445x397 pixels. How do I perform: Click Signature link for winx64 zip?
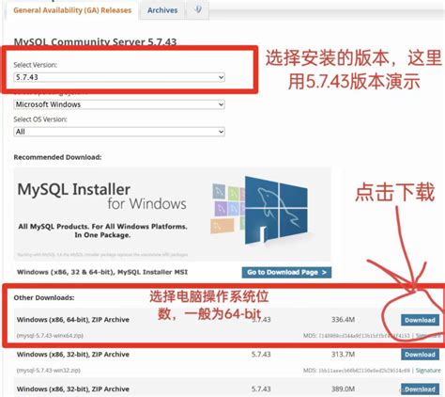click(428, 336)
